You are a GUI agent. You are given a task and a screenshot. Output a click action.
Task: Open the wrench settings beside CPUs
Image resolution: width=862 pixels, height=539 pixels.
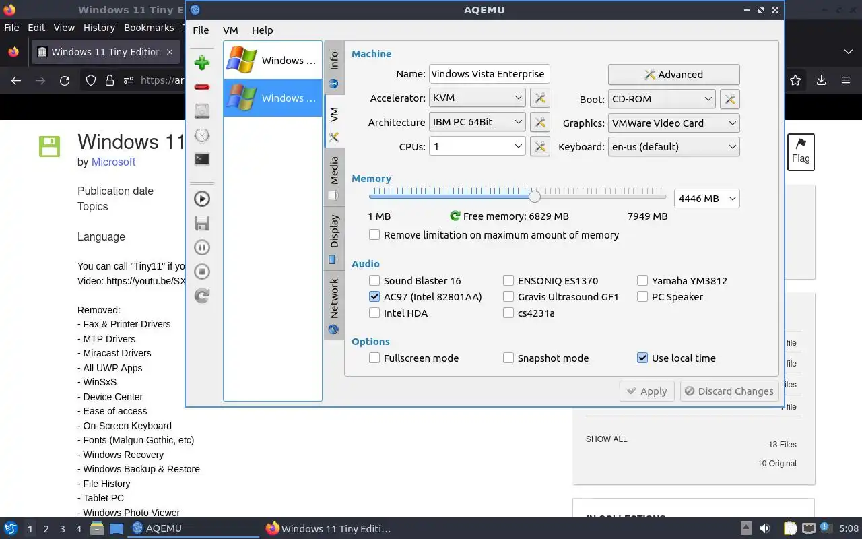[x=539, y=146]
